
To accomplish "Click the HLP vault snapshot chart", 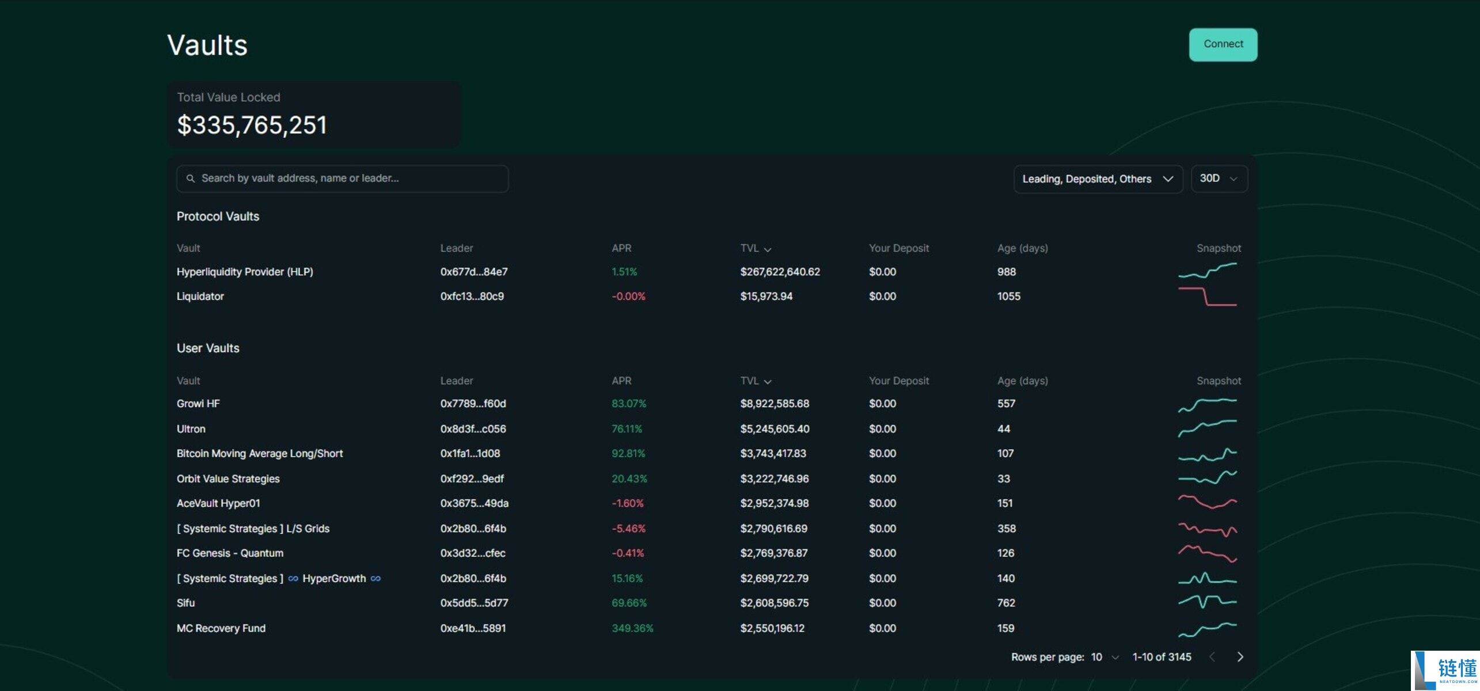I will (x=1207, y=271).
